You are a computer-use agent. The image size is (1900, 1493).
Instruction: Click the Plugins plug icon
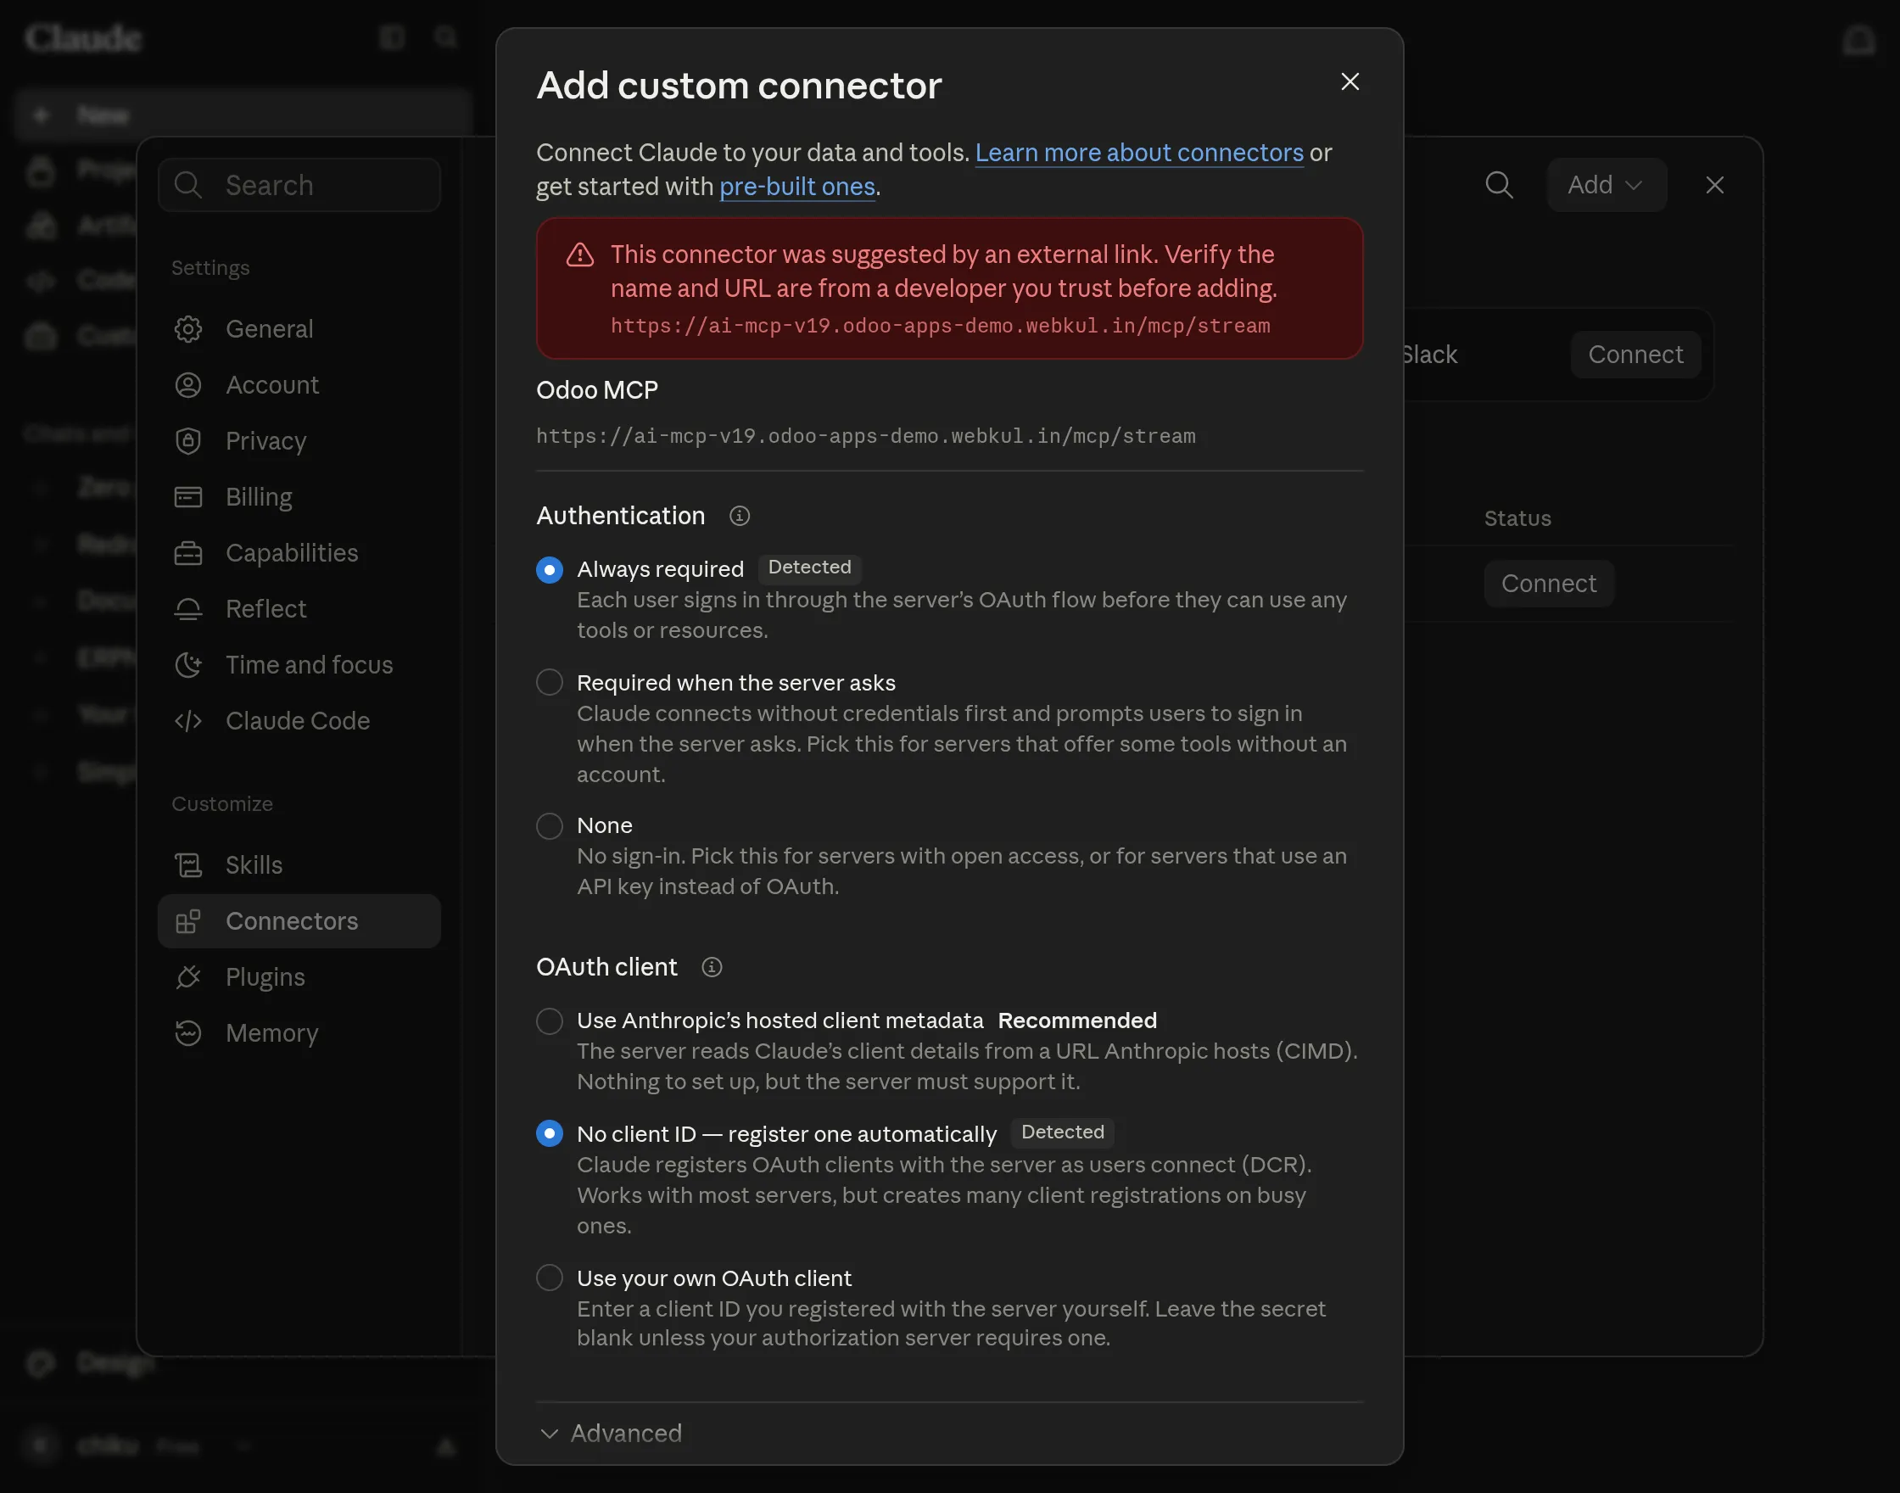tap(188, 976)
